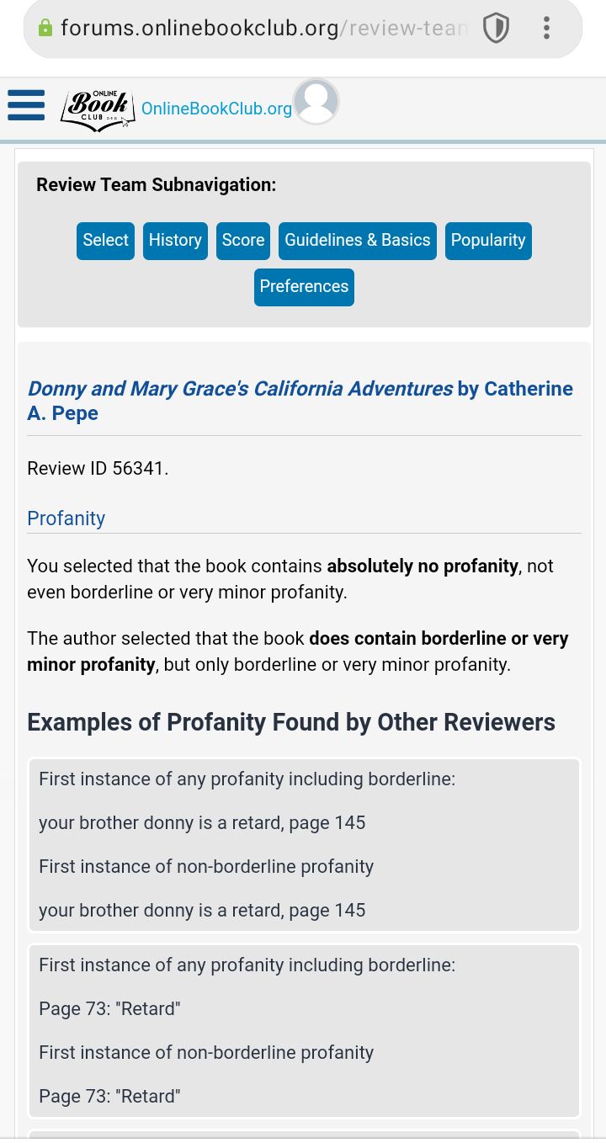Screen dimensions: 606x1143
Task: Select the page 145 profanity example box
Action: (304, 845)
